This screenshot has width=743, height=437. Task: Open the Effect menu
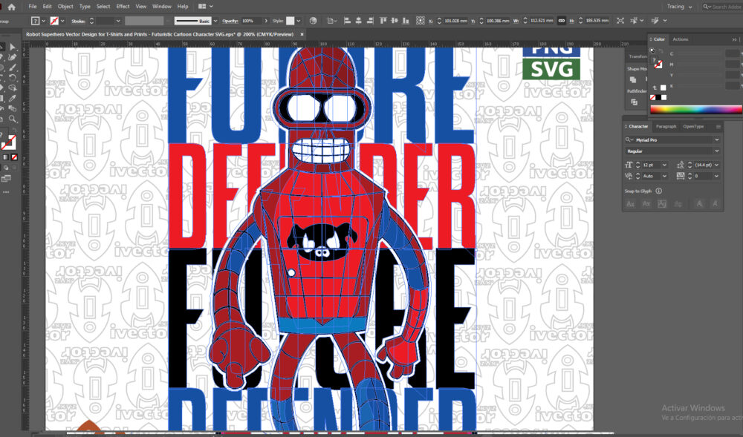[x=123, y=7]
